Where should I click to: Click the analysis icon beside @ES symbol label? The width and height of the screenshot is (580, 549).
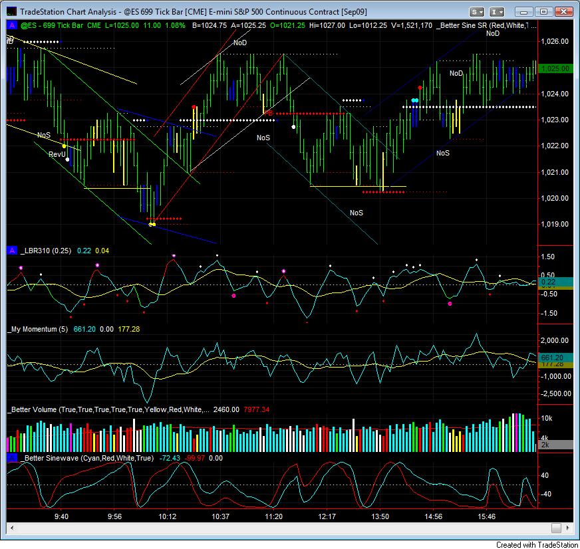(x=12, y=25)
